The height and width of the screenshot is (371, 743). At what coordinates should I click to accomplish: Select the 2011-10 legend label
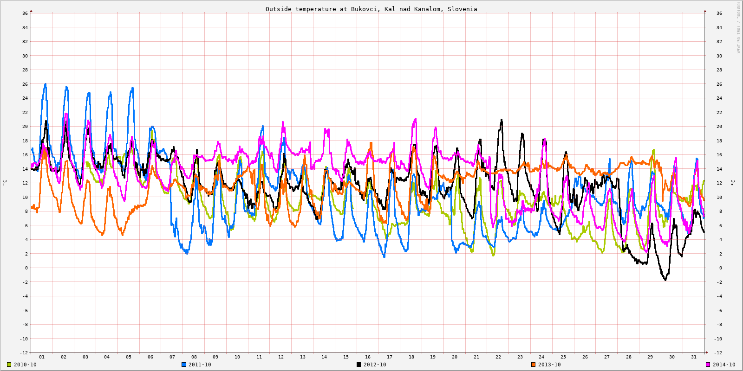tap(200, 365)
